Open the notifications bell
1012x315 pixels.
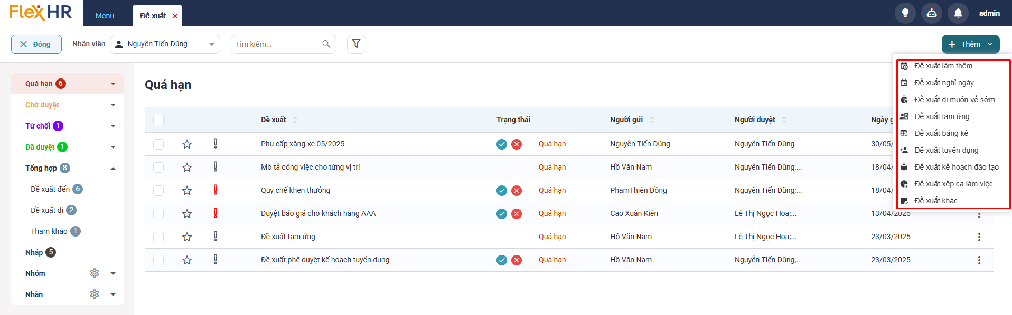click(x=958, y=13)
